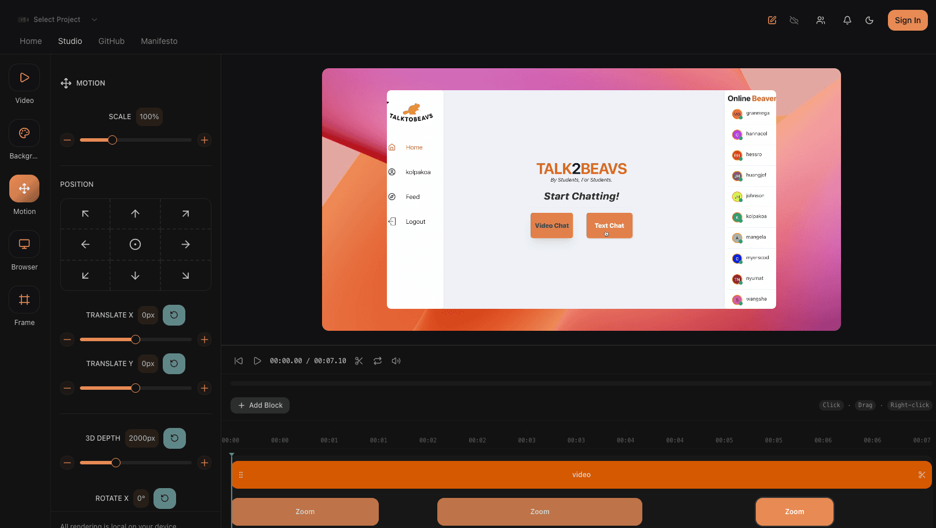Click the scissors cut icon in playback bar
The width and height of the screenshot is (936, 528).
pyautogui.click(x=359, y=360)
